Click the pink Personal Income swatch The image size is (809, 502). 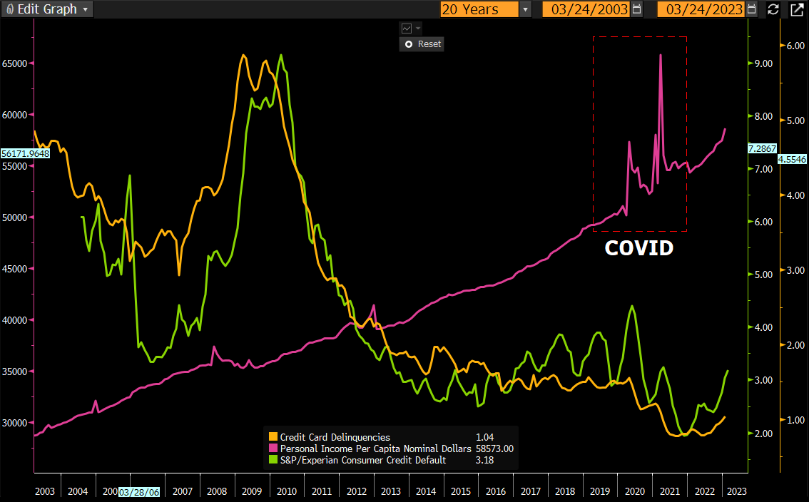tap(273, 449)
